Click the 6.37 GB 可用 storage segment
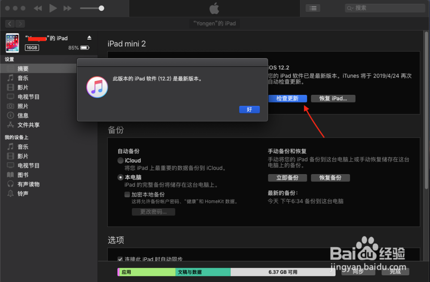430x282 pixels. tap(283, 272)
